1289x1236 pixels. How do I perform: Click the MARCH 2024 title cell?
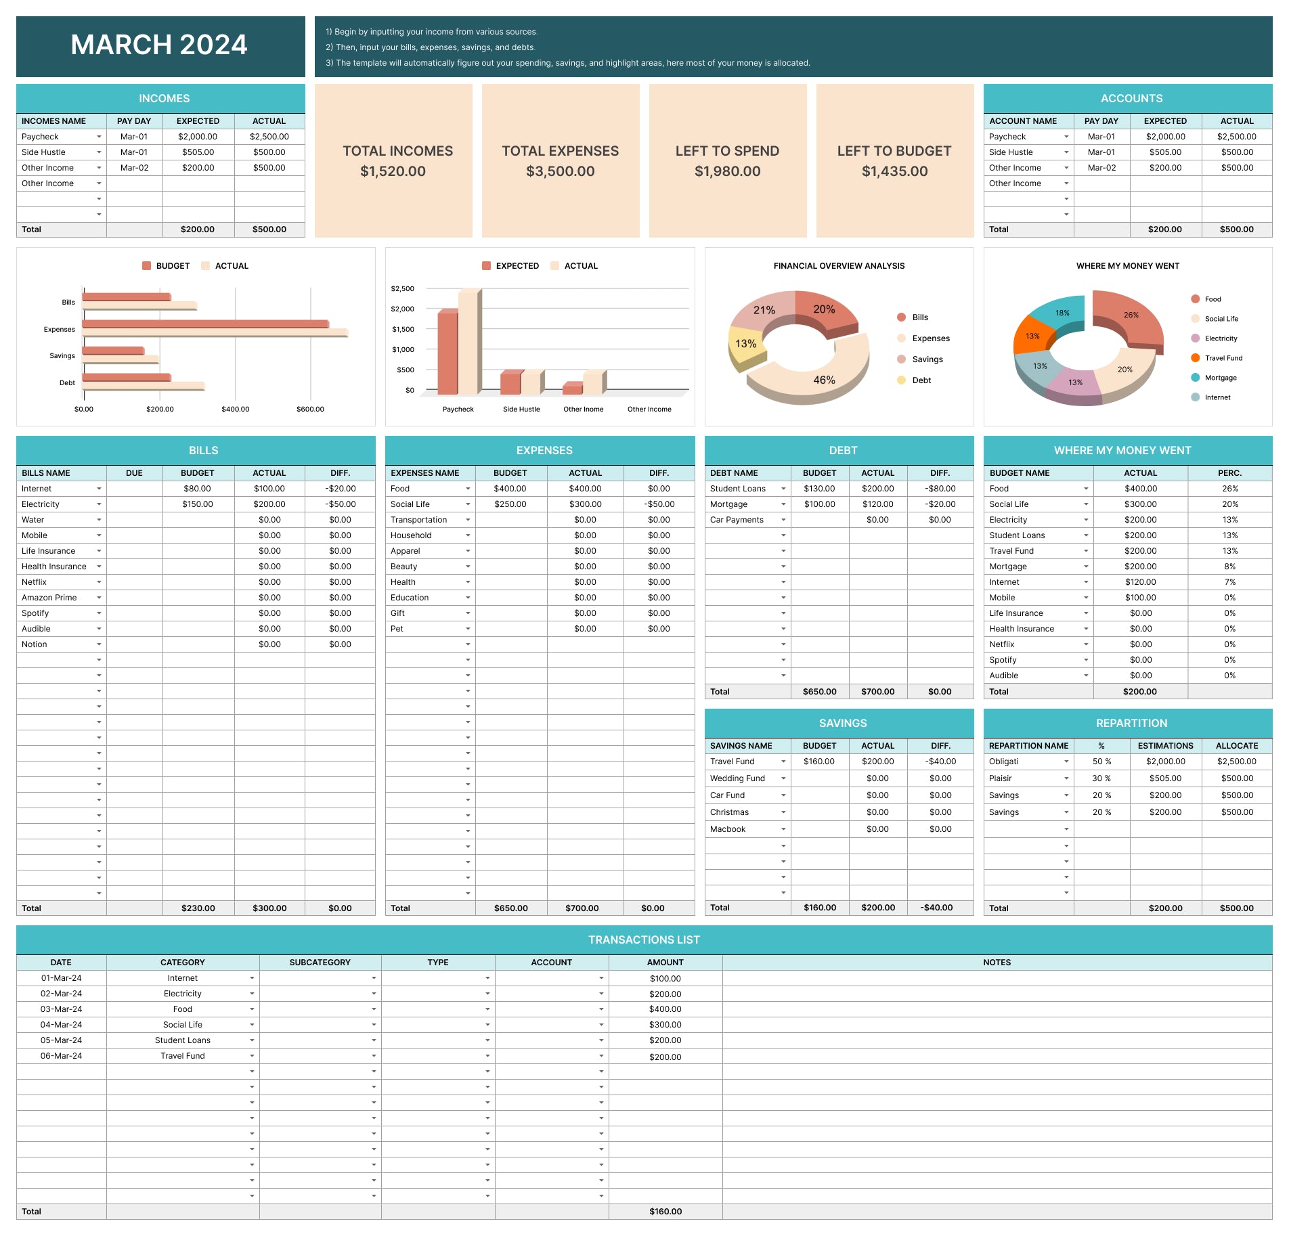160,46
